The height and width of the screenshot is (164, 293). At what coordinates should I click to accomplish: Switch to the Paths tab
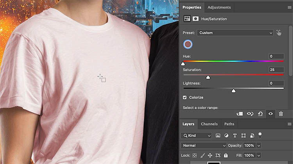tap(229, 124)
